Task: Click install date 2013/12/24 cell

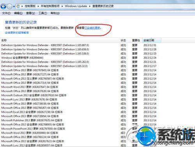Action: pos(150,58)
